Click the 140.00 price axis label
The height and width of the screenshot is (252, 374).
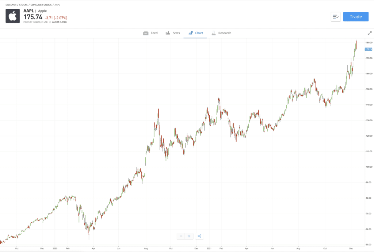click(369, 105)
